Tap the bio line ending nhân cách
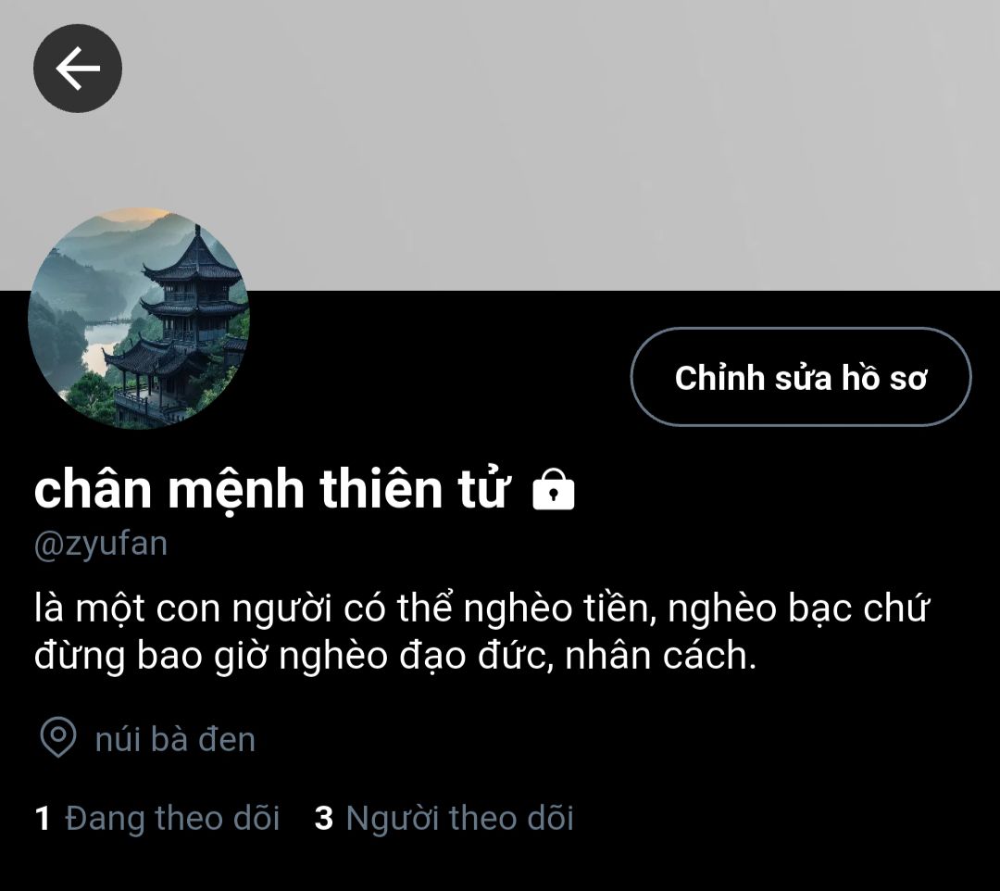Screen dimensions: 1000x891 (394, 657)
